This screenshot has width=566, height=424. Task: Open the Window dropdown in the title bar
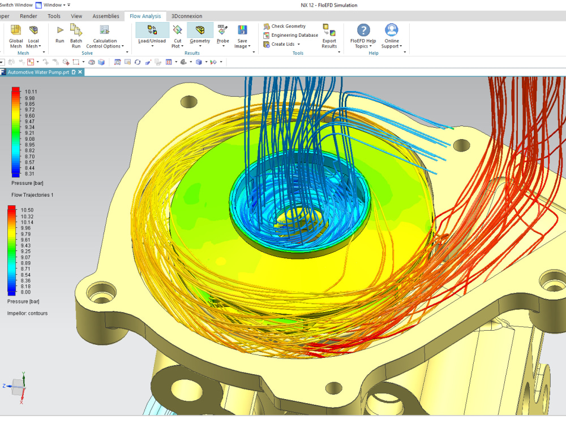[x=54, y=5]
